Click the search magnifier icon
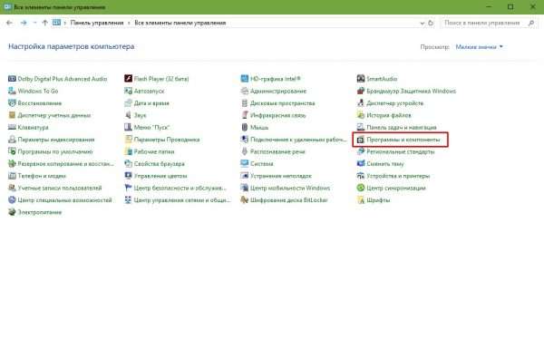This screenshot has height=349, width=544. 531,23
